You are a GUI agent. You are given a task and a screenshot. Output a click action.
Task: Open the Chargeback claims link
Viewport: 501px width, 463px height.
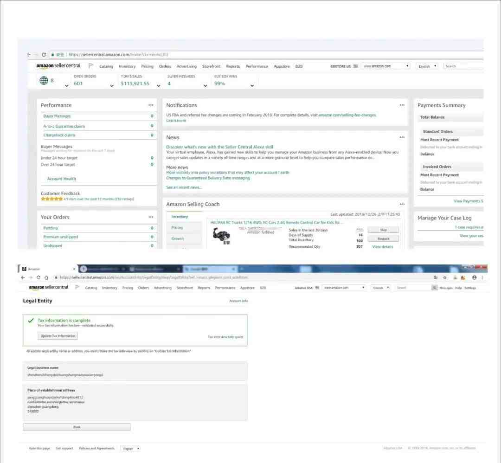coord(59,135)
